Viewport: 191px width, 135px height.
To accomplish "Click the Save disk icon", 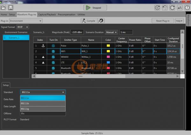I will click(x=11, y=8).
